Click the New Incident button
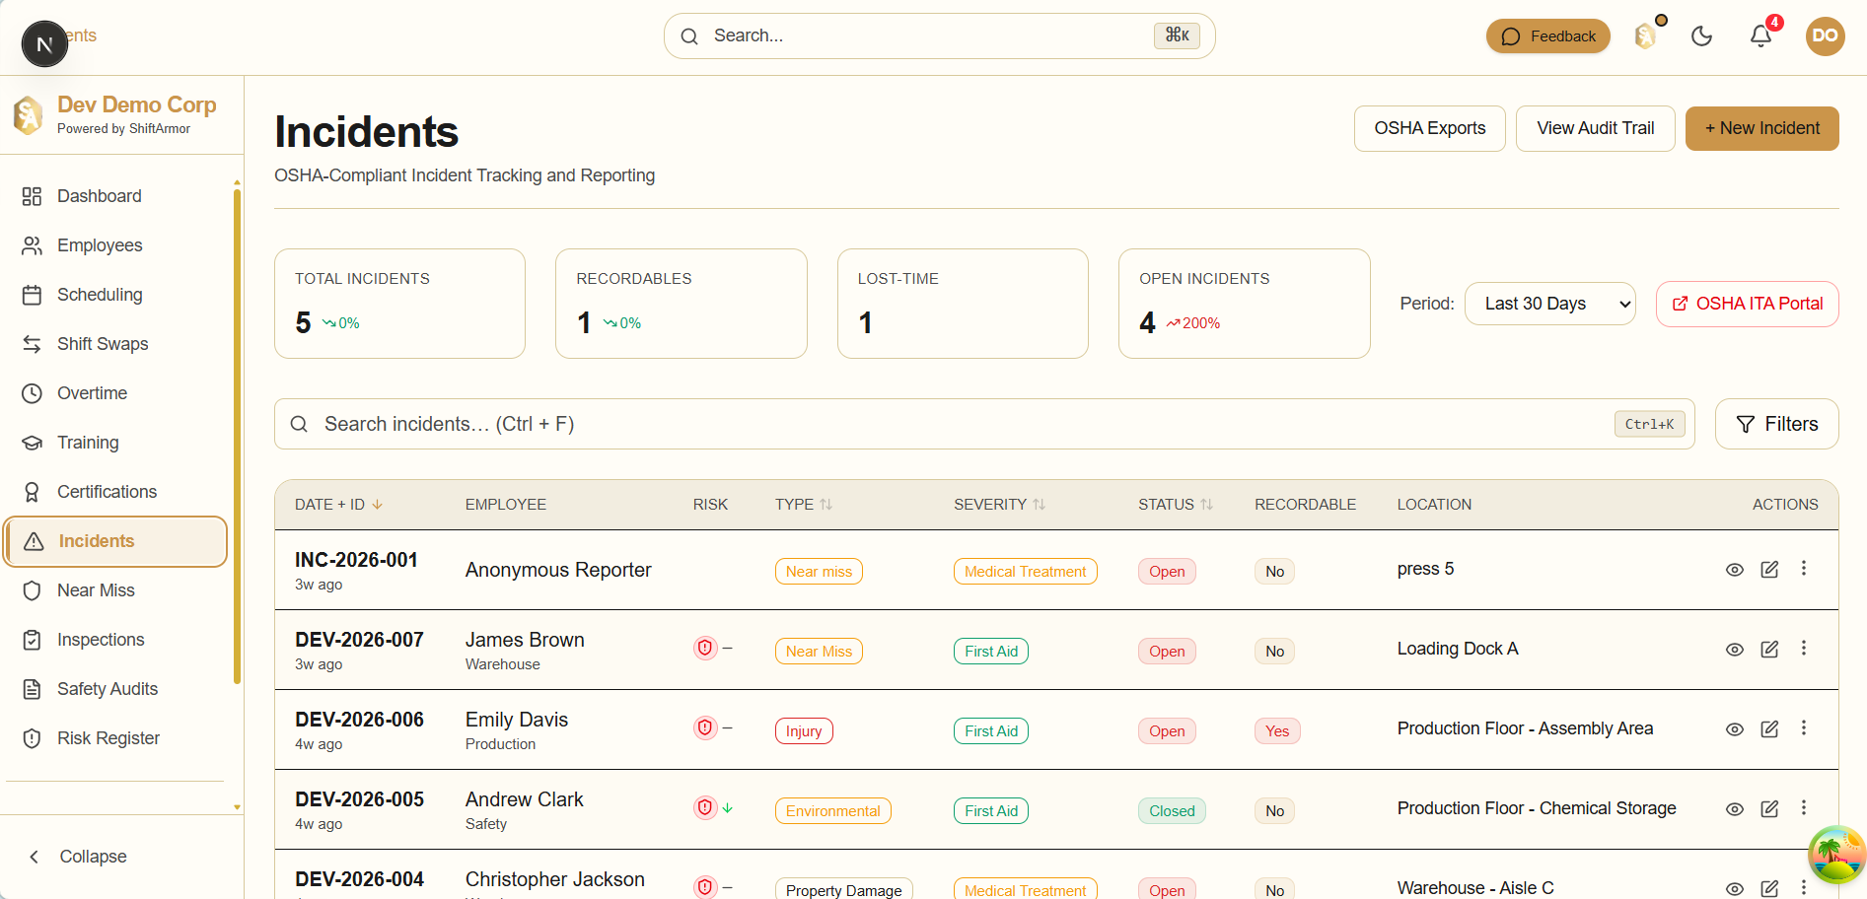The height and width of the screenshot is (899, 1867). [1761, 128]
